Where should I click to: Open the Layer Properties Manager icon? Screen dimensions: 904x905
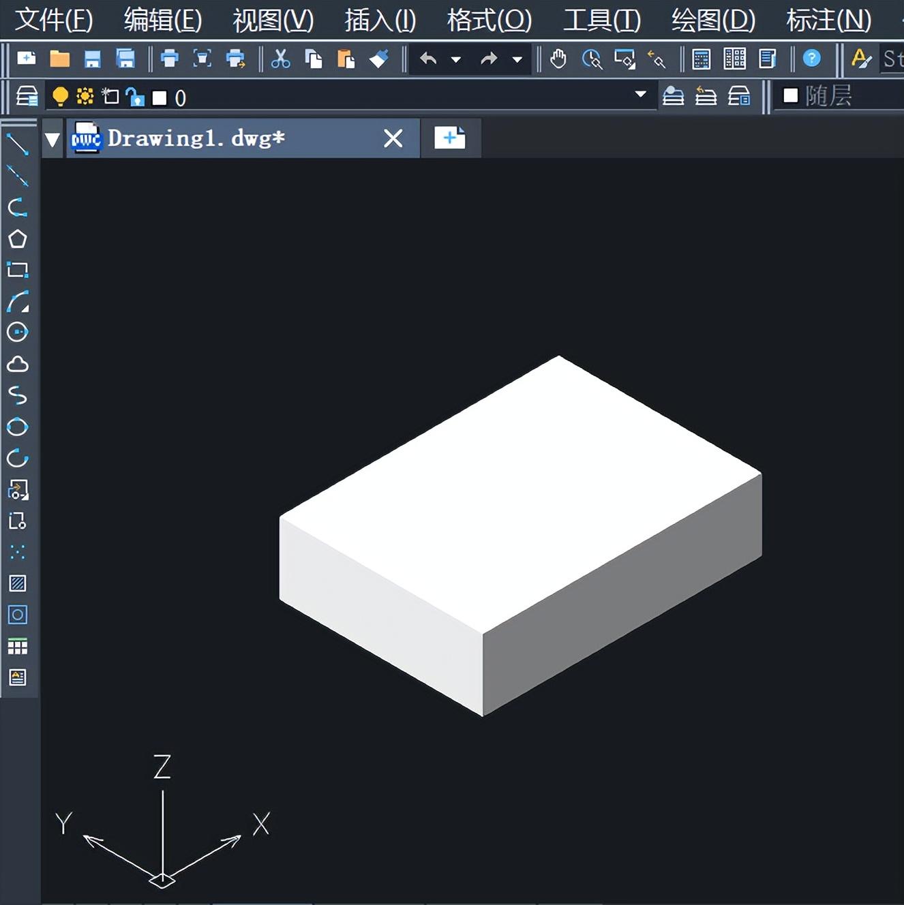(x=27, y=97)
